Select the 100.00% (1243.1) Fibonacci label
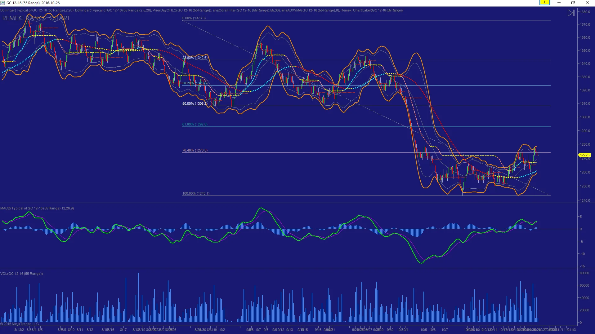The image size is (595, 334). point(196,193)
